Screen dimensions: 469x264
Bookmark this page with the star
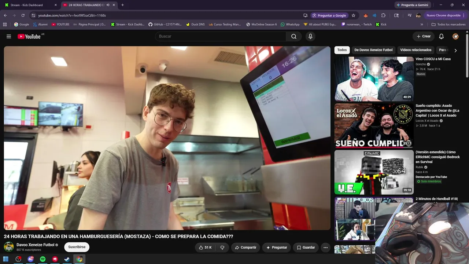pos(354,15)
